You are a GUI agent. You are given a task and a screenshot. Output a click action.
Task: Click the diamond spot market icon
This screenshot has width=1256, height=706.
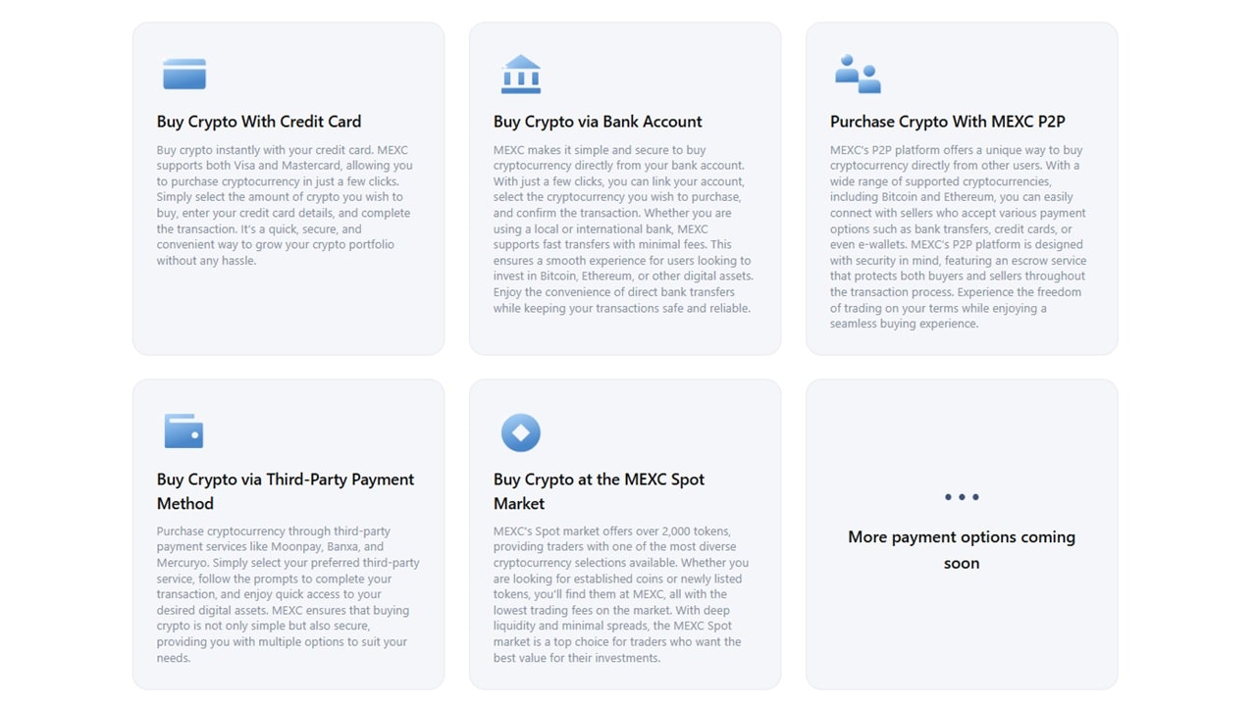pyautogui.click(x=521, y=432)
